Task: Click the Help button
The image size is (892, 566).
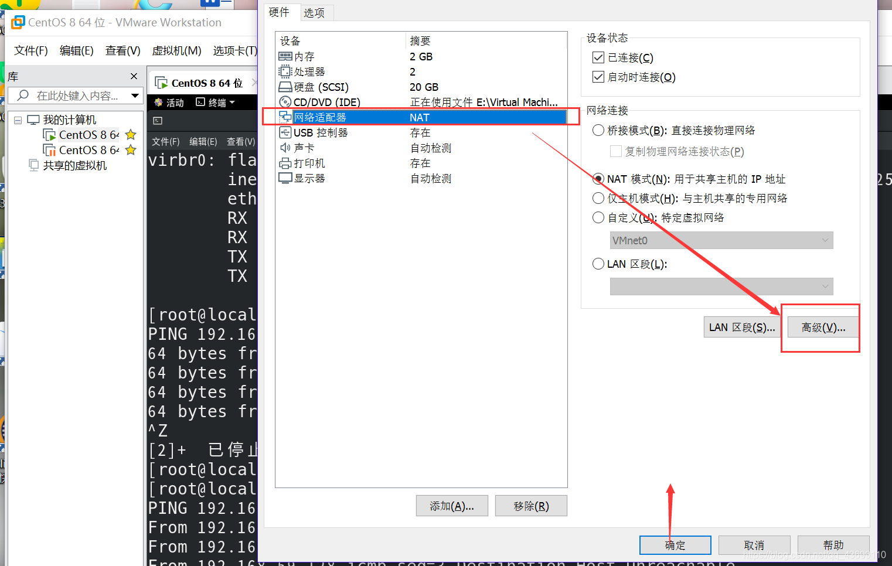Action: pos(833,545)
